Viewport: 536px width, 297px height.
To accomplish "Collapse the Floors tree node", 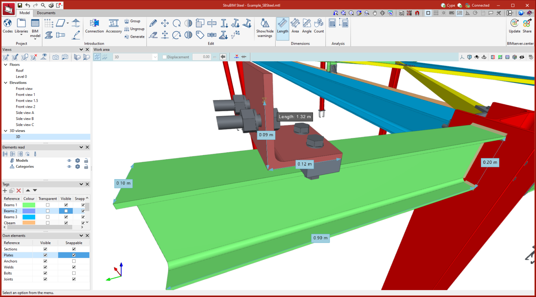I will pos(6,65).
